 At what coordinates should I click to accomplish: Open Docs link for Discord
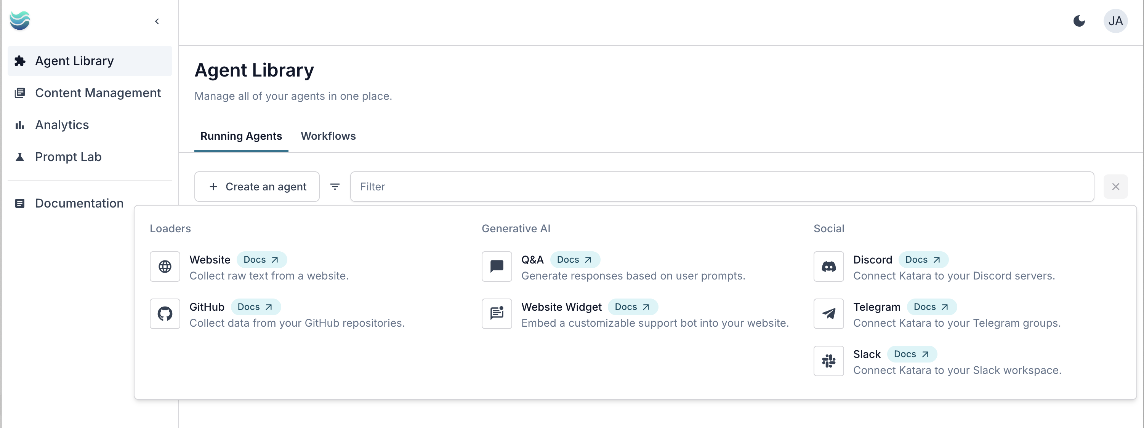(x=923, y=260)
